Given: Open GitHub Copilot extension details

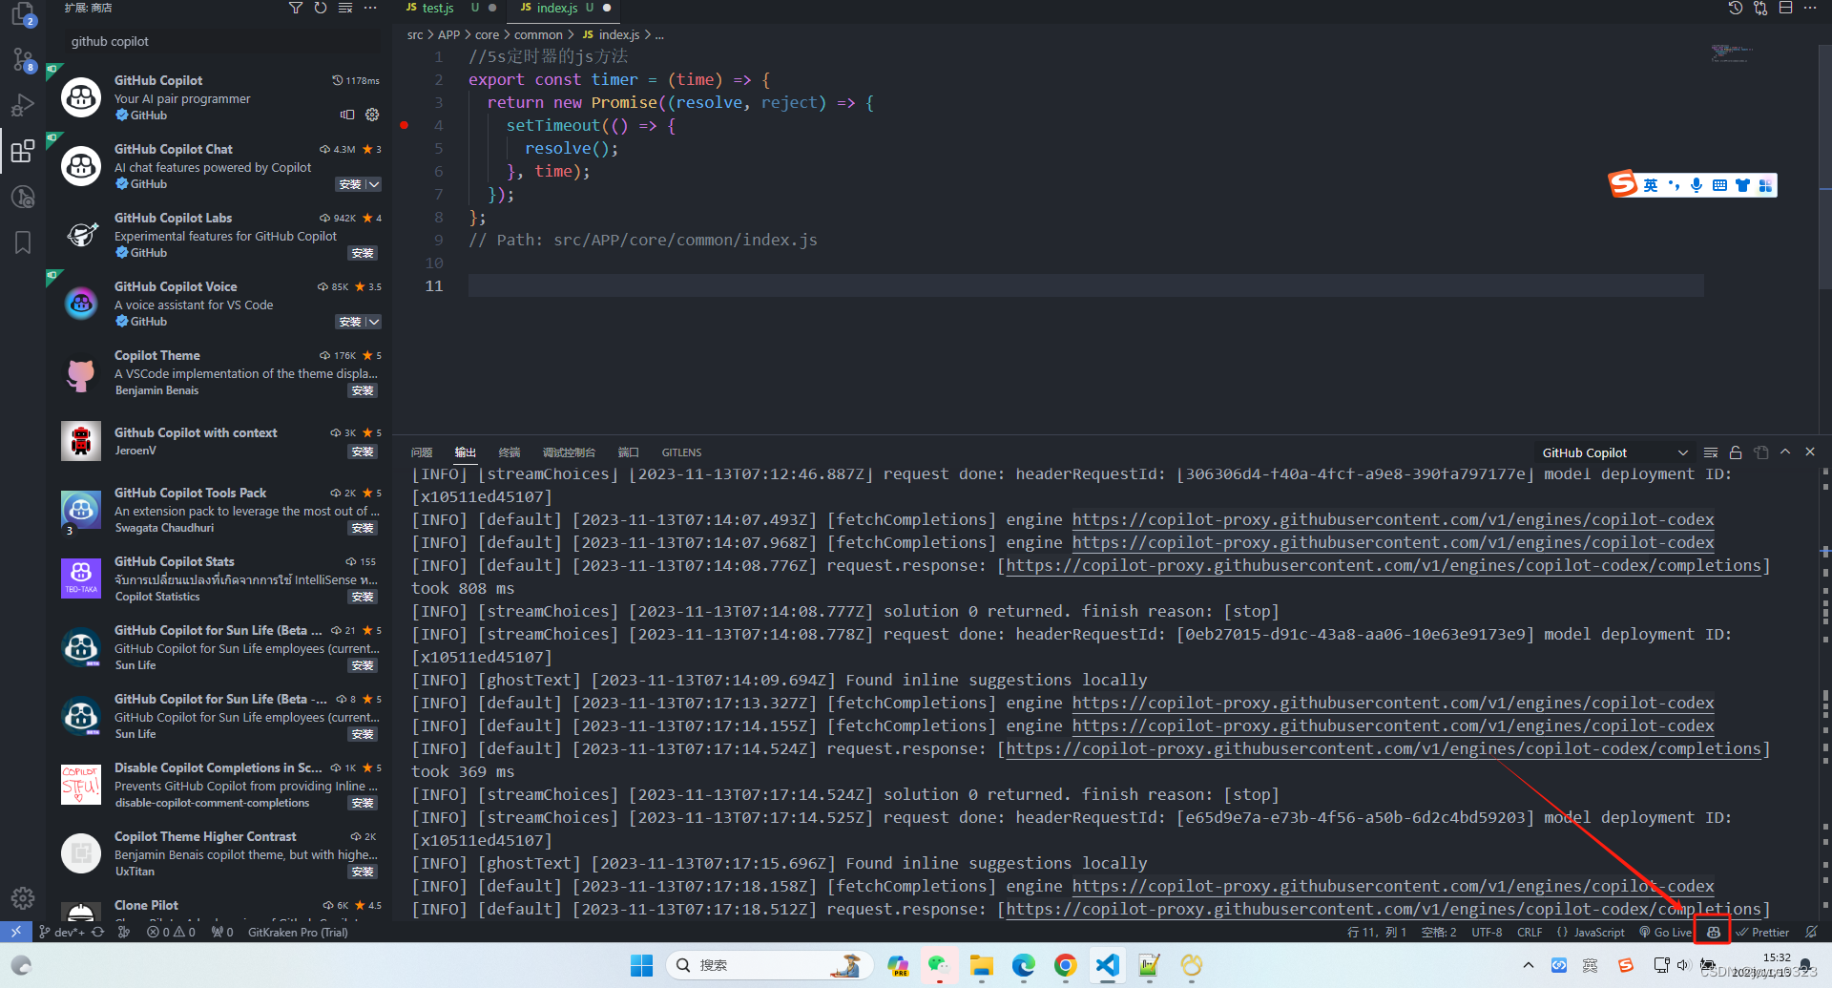Looking at the screenshot, I should click(219, 97).
